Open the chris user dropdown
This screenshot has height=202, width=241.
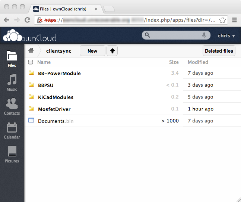(x=226, y=36)
